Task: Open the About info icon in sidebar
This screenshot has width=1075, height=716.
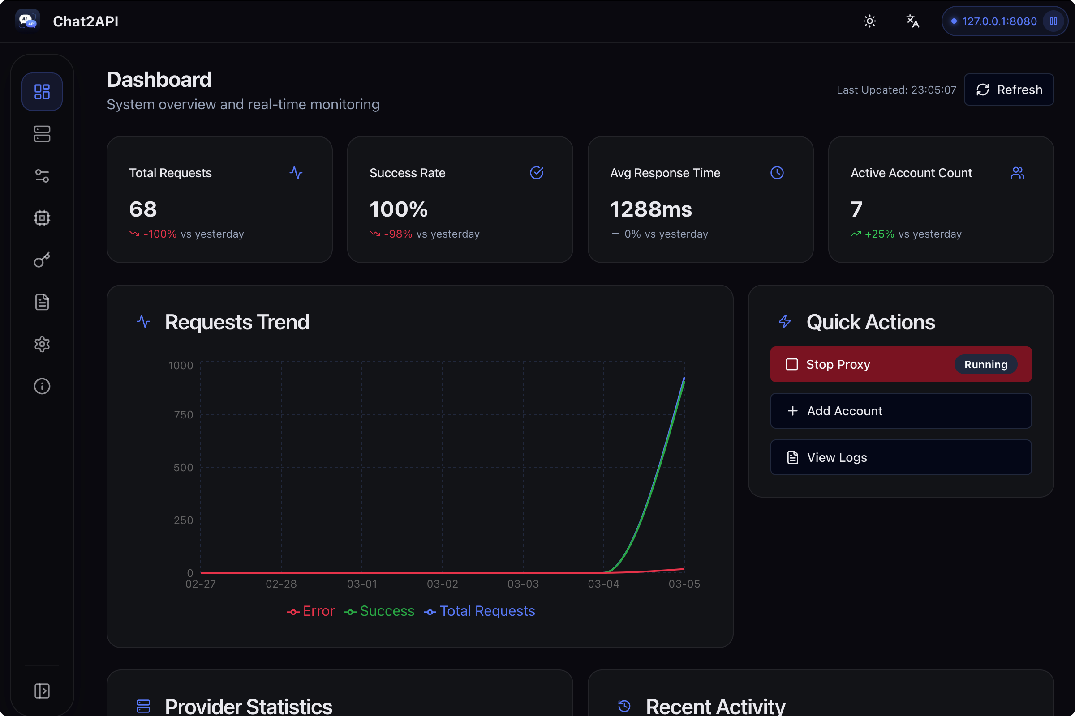Action: click(42, 386)
